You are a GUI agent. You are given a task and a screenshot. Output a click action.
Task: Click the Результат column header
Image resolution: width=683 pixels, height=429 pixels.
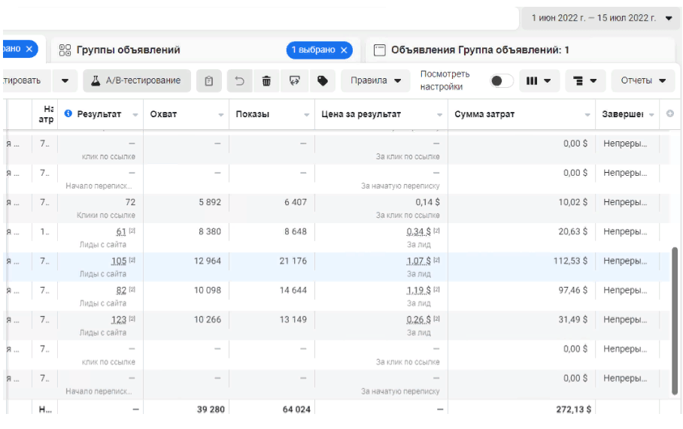(99, 114)
